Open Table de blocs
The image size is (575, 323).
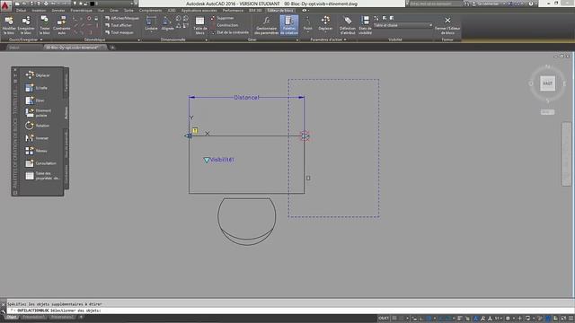tap(199, 25)
